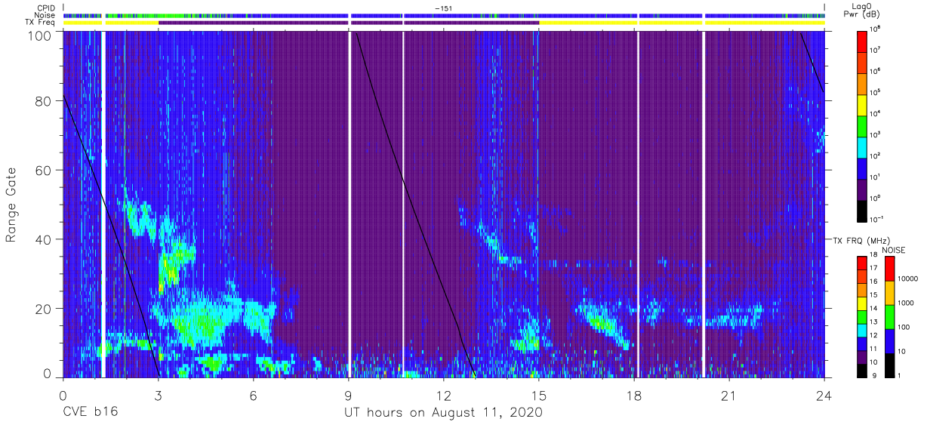This screenshot has height=428, width=927.
Task: Click the 'CVE b16' radar label
Action: click(90, 413)
